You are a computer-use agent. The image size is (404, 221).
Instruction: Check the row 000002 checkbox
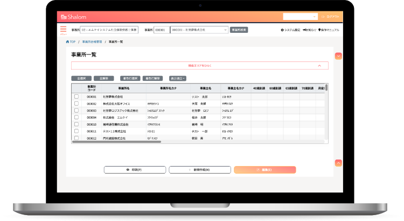click(x=76, y=103)
